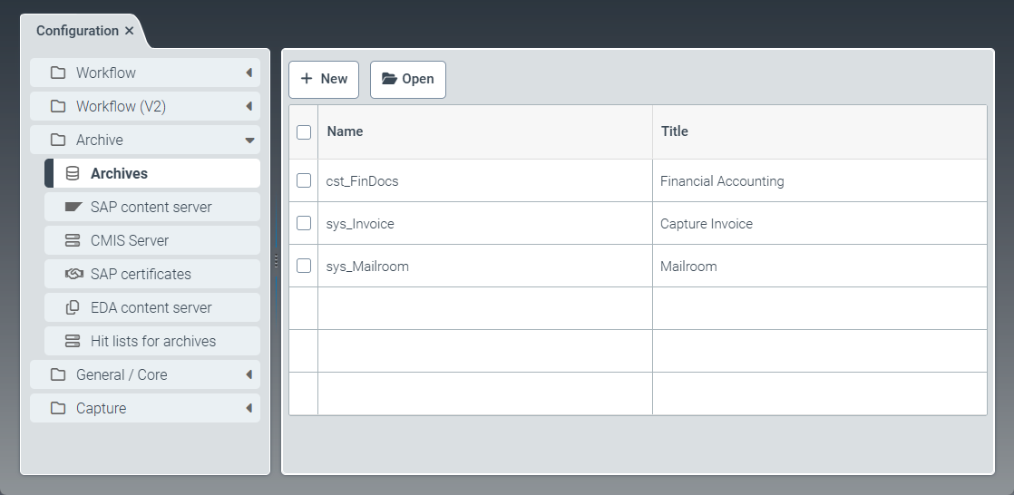The height and width of the screenshot is (495, 1014).
Task: Click the panel splitter handle between panes
Action: coord(276,261)
